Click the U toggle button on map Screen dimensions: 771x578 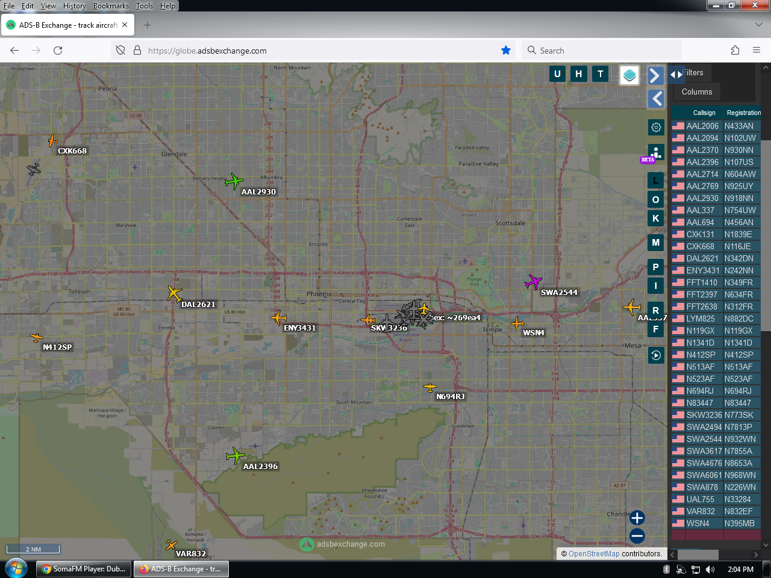point(557,74)
